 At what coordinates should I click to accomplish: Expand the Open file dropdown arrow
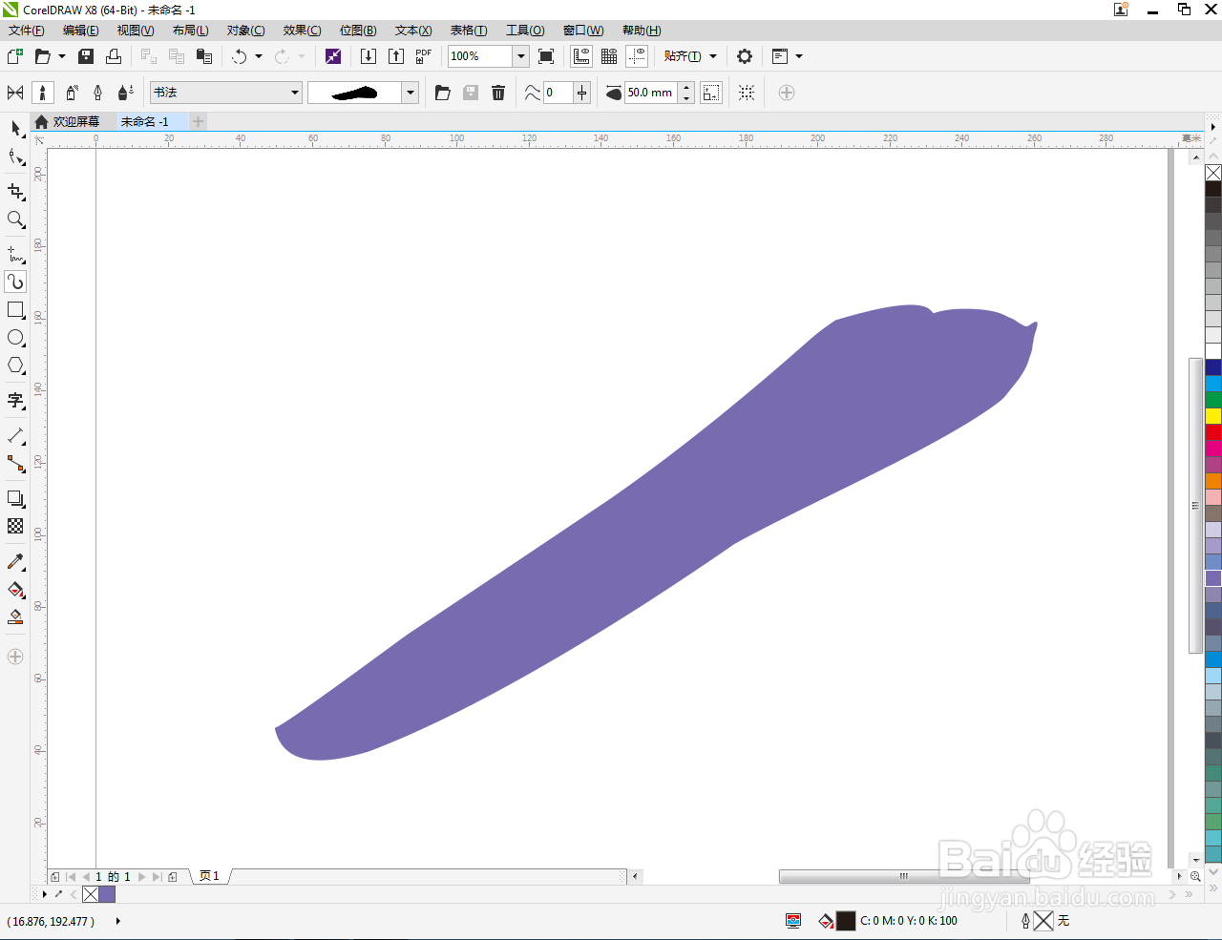click(x=62, y=56)
